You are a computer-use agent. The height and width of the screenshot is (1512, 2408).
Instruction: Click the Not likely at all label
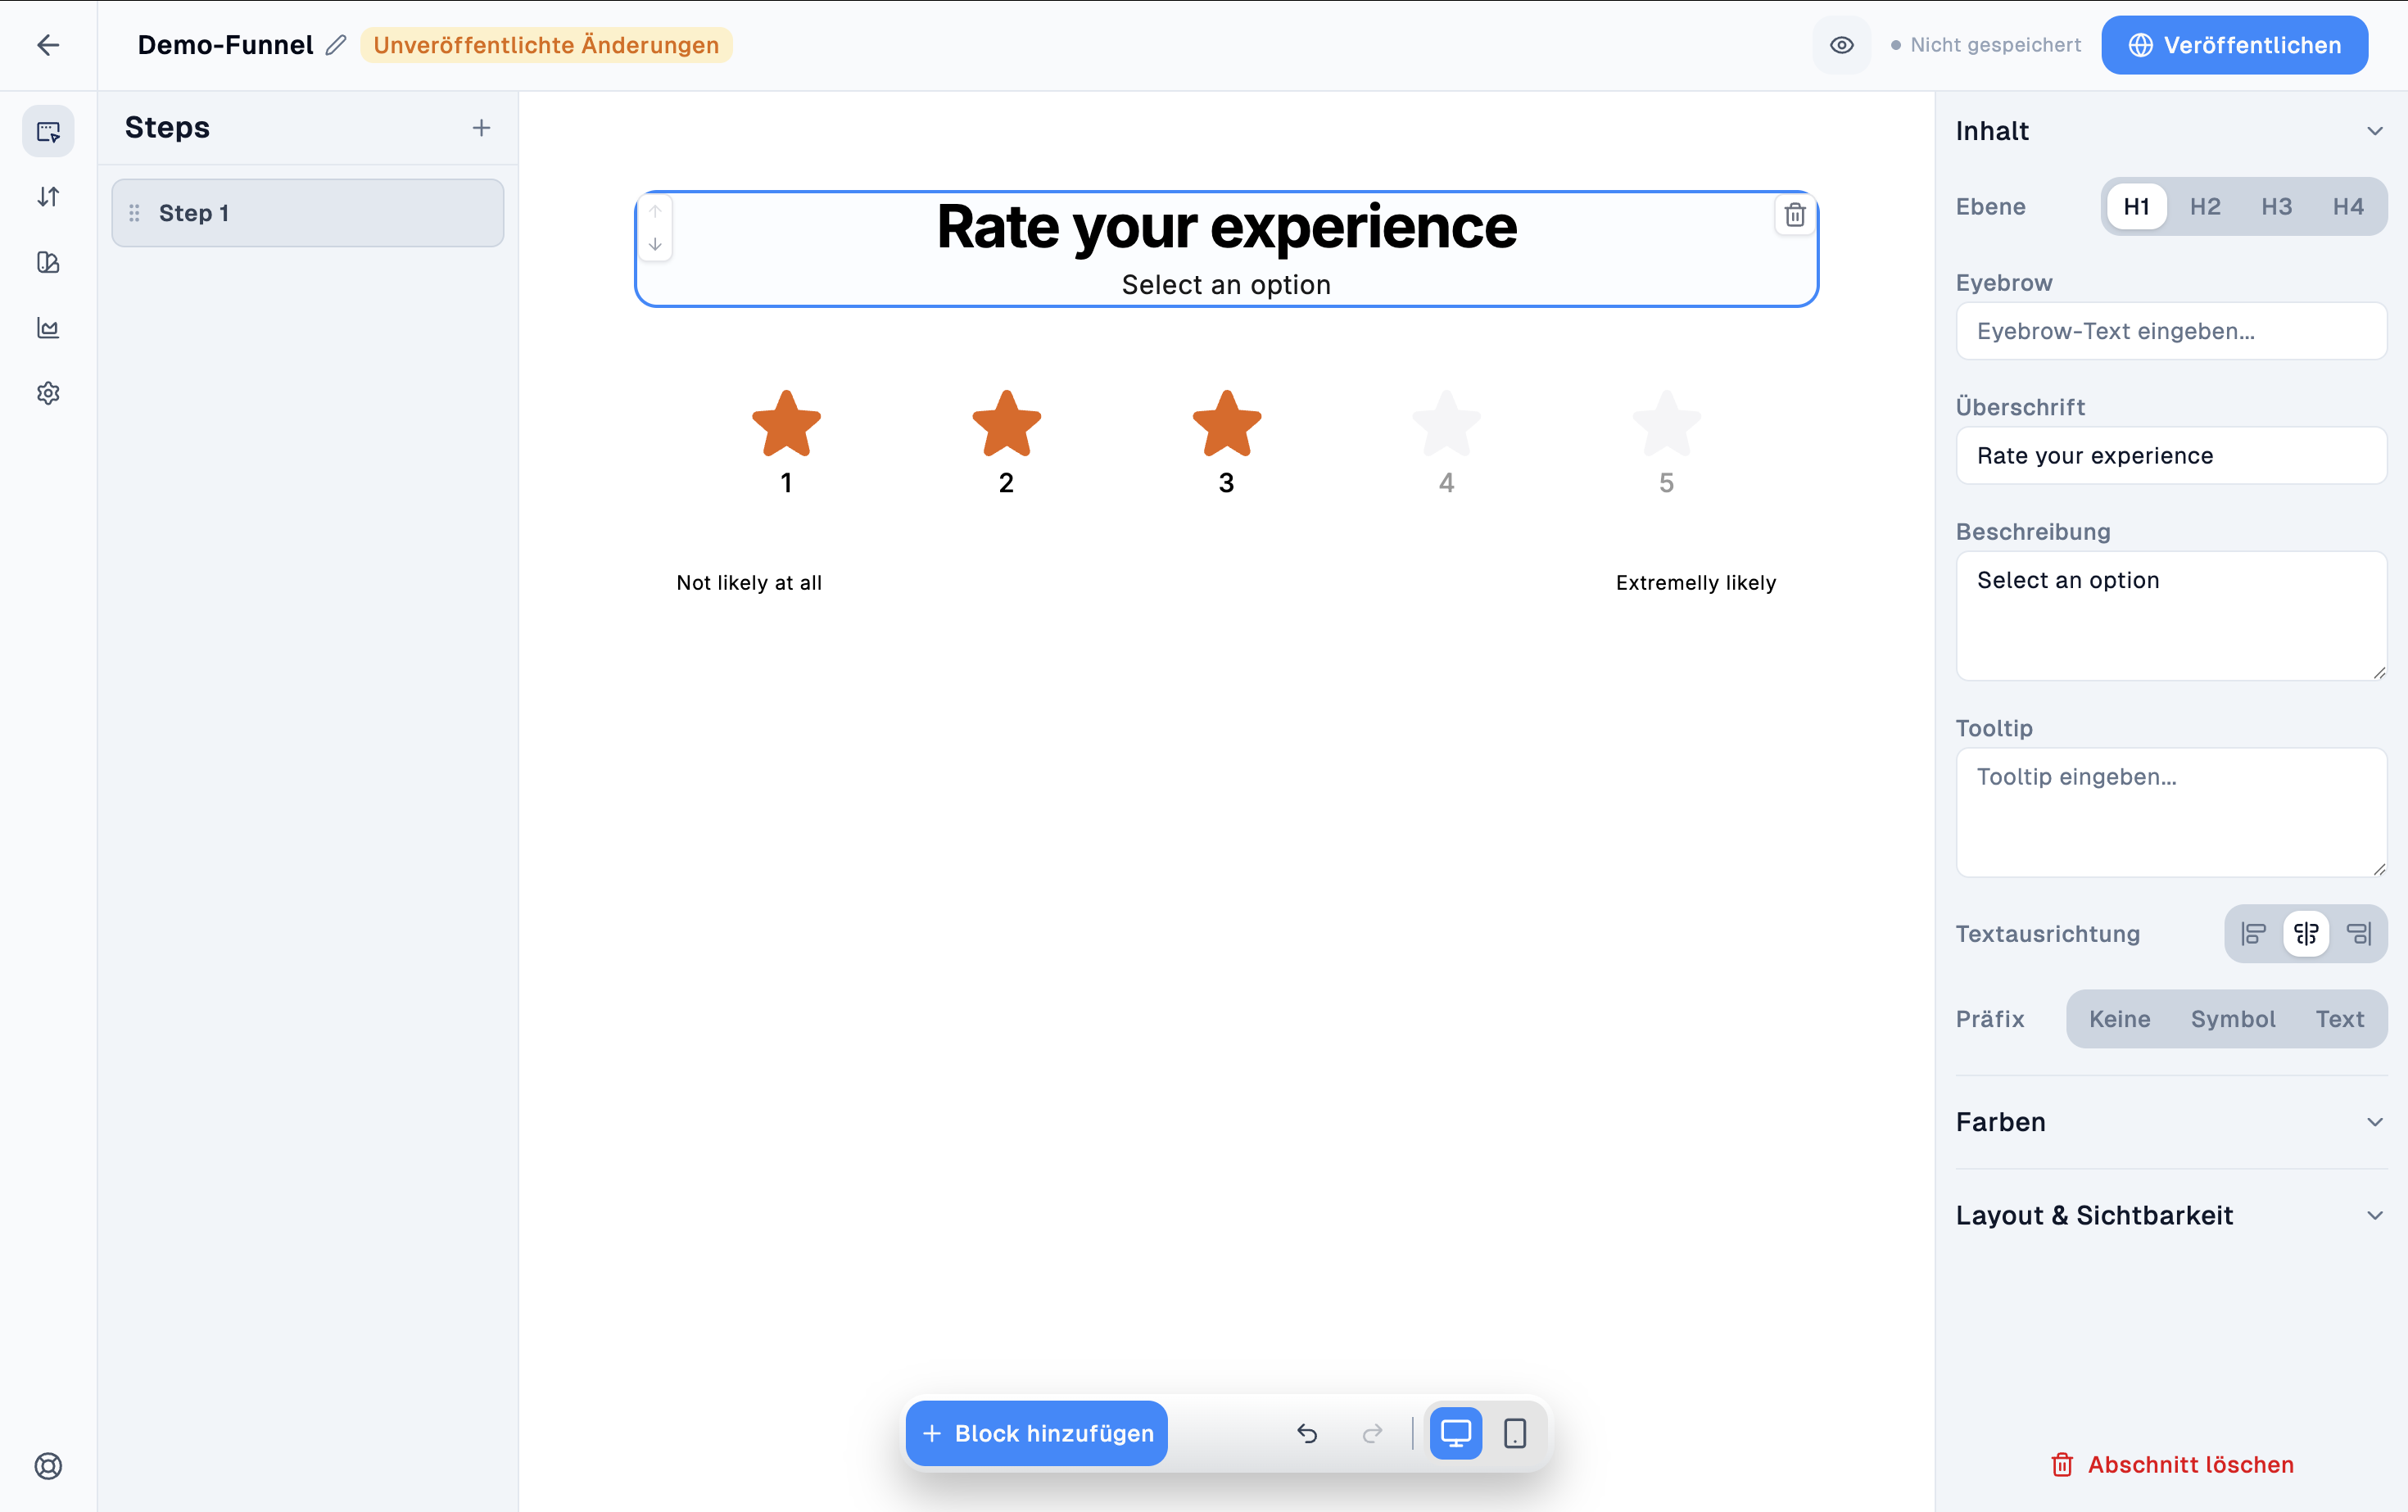click(749, 583)
